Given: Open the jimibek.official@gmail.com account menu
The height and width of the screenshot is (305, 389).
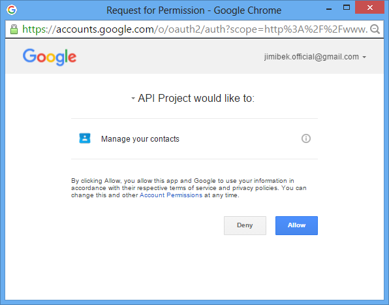Looking at the screenshot, I should coord(315,57).
